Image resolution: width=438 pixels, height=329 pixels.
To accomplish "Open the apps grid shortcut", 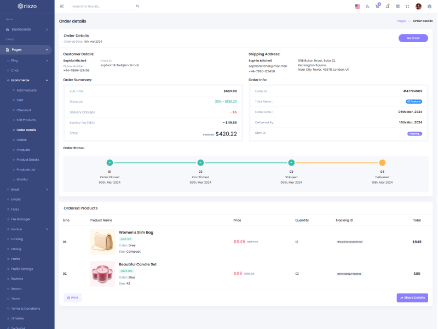I will (x=397, y=7).
